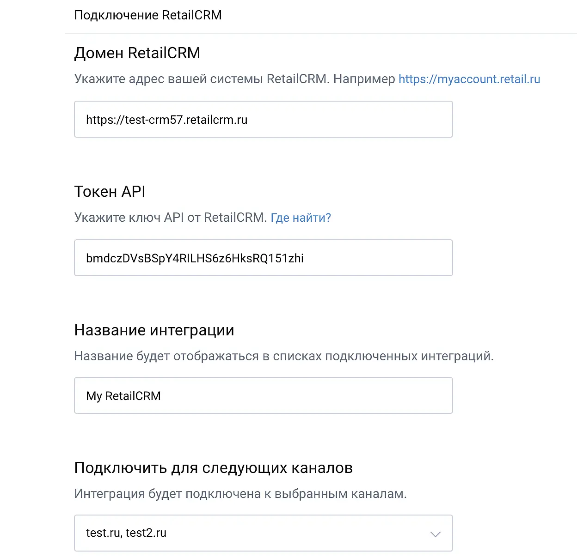Place cursor on the "My RetailCRM" name text
Viewport: 577px width, 558px height.
[123, 396]
